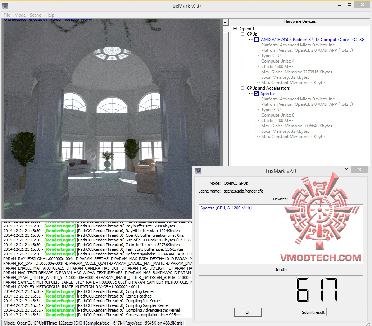
Task: Select the OpenCL root tree label
Action: 247,29
